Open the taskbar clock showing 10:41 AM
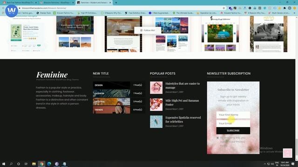 pos(284,164)
